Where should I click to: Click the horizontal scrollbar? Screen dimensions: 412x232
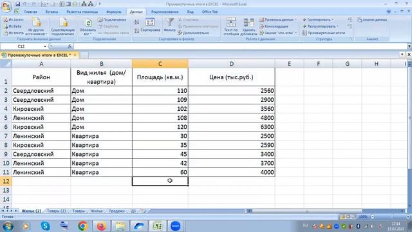[x=307, y=211]
